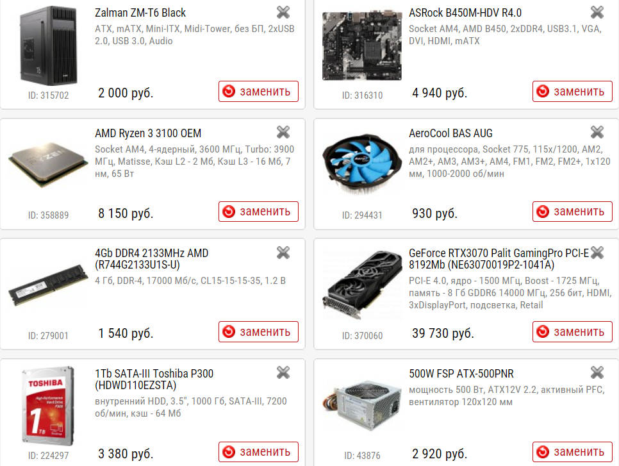Image resolution: width=619 pixels, height=466 pixels.
Task: Replace the 500W FSP power supply
Action: pos(572,452)
